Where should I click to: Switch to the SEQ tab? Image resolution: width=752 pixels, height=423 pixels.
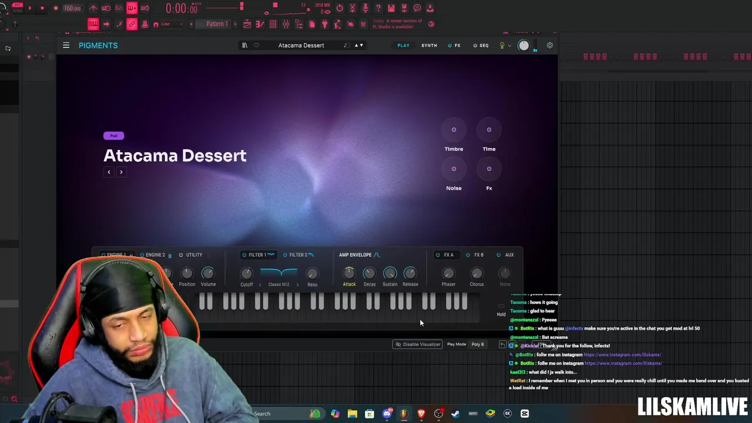[484, 45]
